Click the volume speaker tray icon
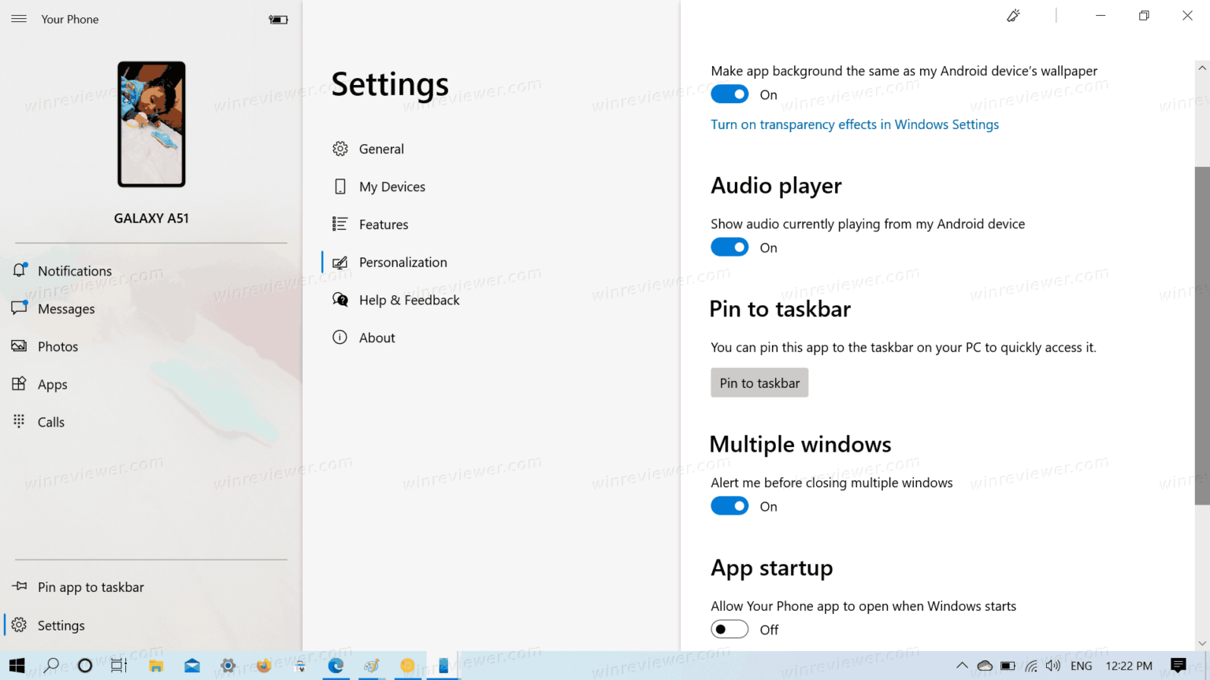The image size is (1210, 680). click(x=1053, y=666)
